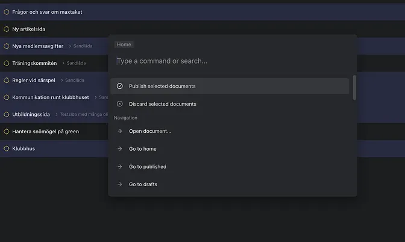Run the Discard selected documents command
The width and height of the screenshot is (405, 242).
(162, 104)
